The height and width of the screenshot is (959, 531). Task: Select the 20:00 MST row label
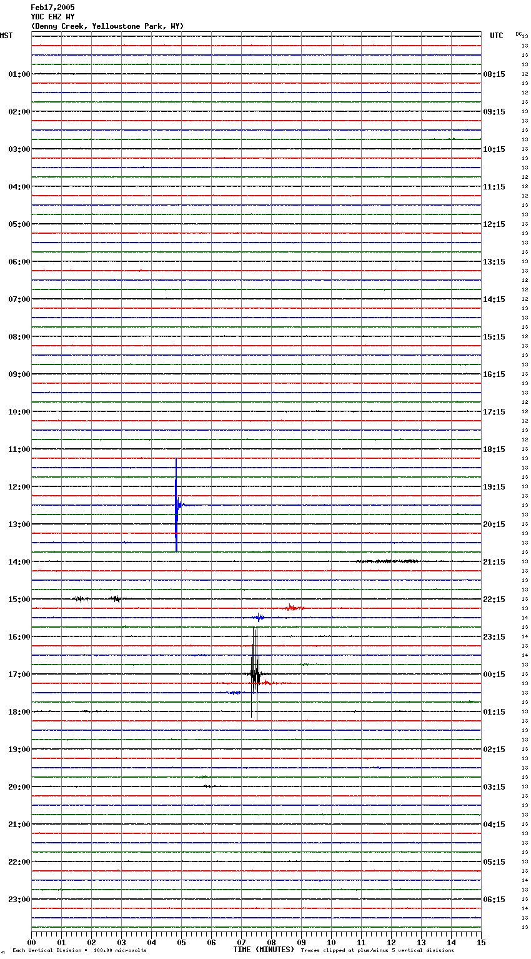19,787
